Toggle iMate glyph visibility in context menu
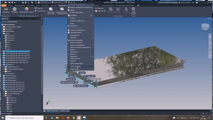213x120 pixels. 81,47
